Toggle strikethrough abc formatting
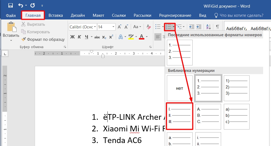Viewport: 271px width, 146px height. click(x=97, y=37)
